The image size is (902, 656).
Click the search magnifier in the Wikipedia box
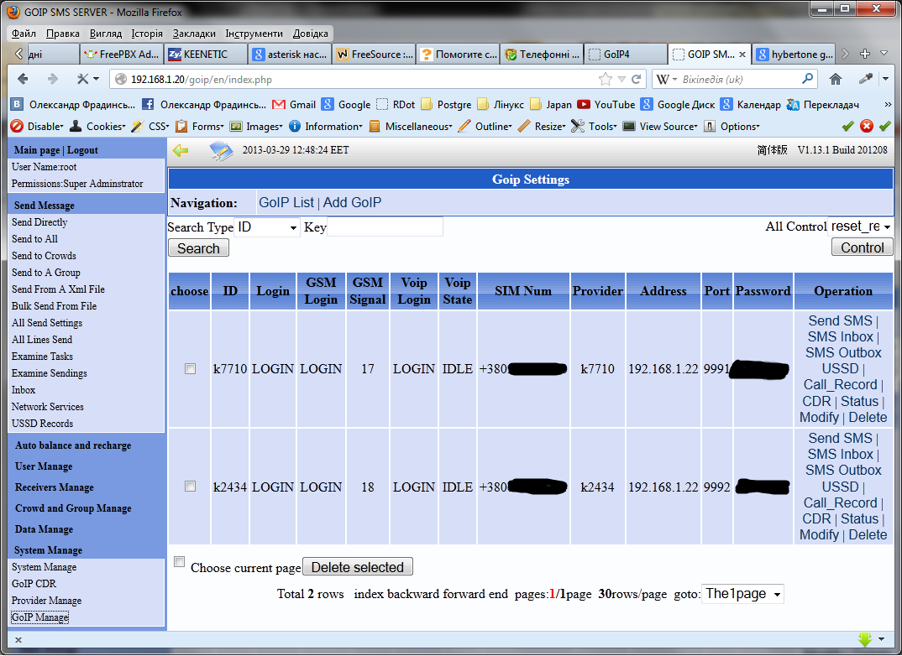807,79
